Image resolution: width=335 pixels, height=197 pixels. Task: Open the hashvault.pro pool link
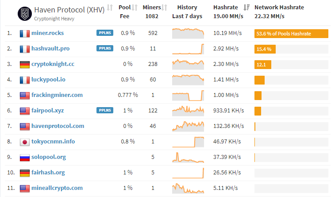(x=50, y=49)
